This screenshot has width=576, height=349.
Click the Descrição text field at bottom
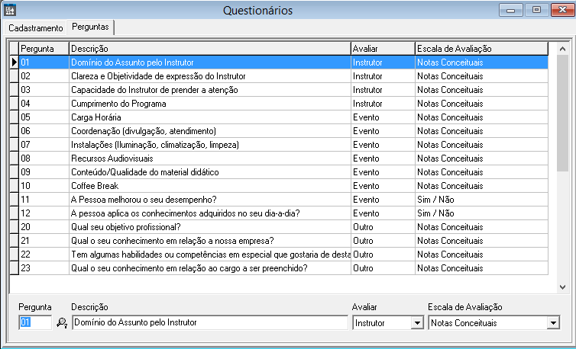pos(210,322)
